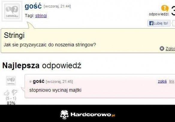Click the answer text stopniowo wycinaj majtki

pos(55,90)
